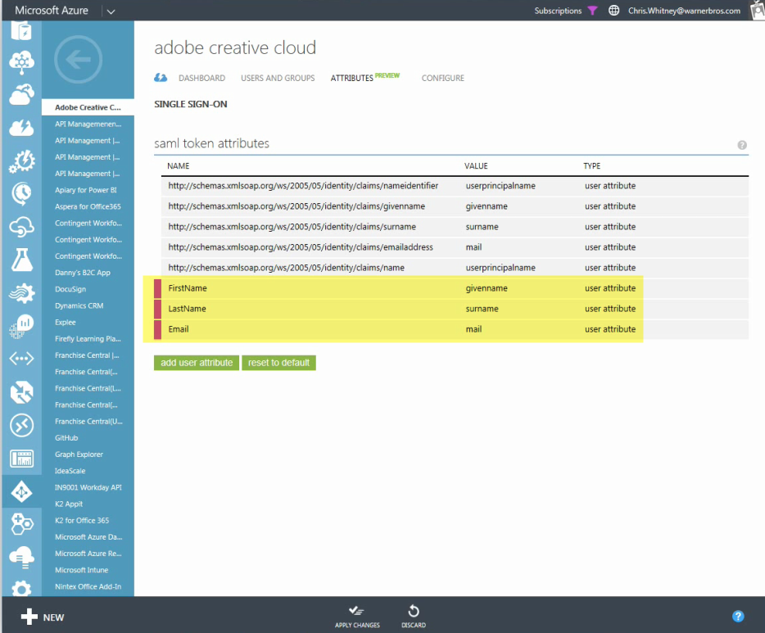
Task: Select the DASHBOARD tab
Action: (x=201, y=78)
